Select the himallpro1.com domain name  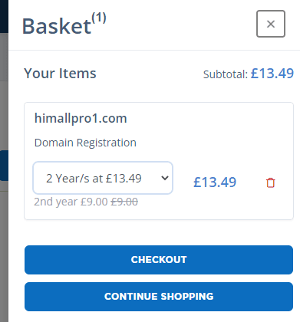[x=81, y=118]
